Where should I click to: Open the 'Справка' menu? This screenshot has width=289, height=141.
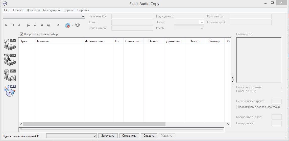83,10
